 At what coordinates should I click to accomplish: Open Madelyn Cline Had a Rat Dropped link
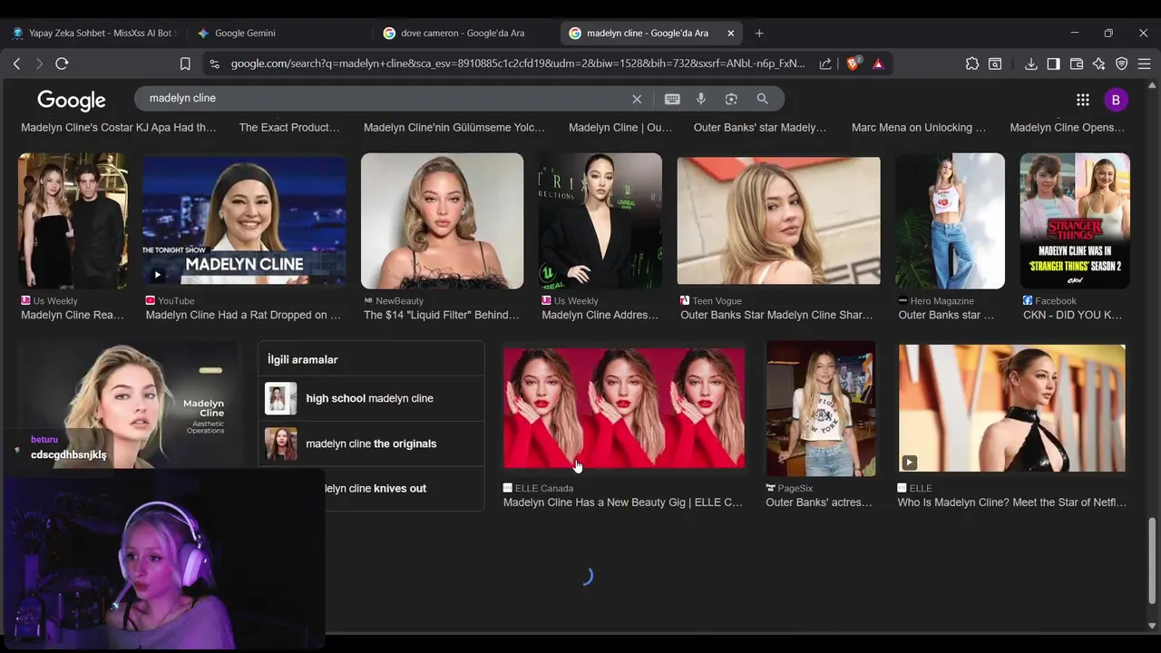243,315
